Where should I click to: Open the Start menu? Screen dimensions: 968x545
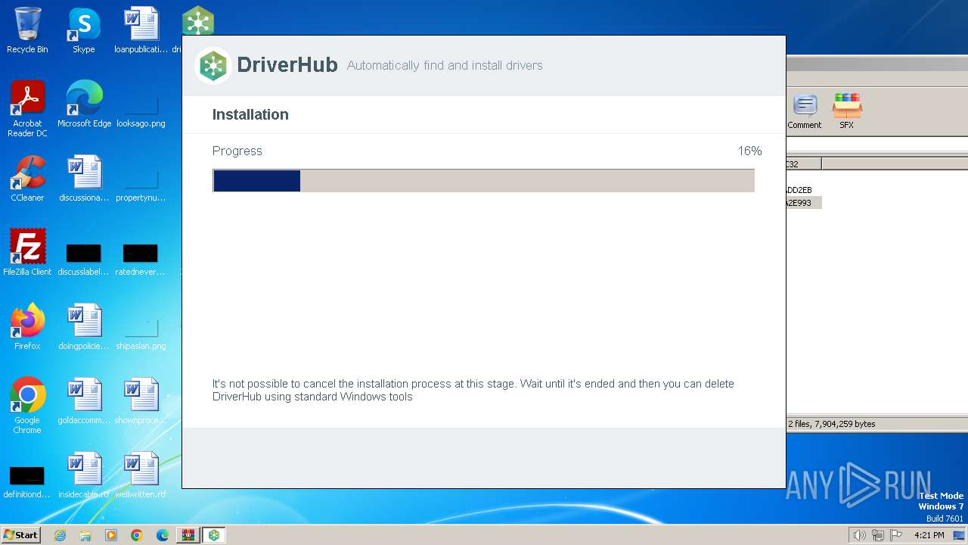[21, 535]
